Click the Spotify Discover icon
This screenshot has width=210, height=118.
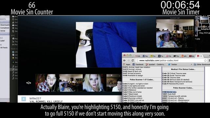[x=13, y=19]
